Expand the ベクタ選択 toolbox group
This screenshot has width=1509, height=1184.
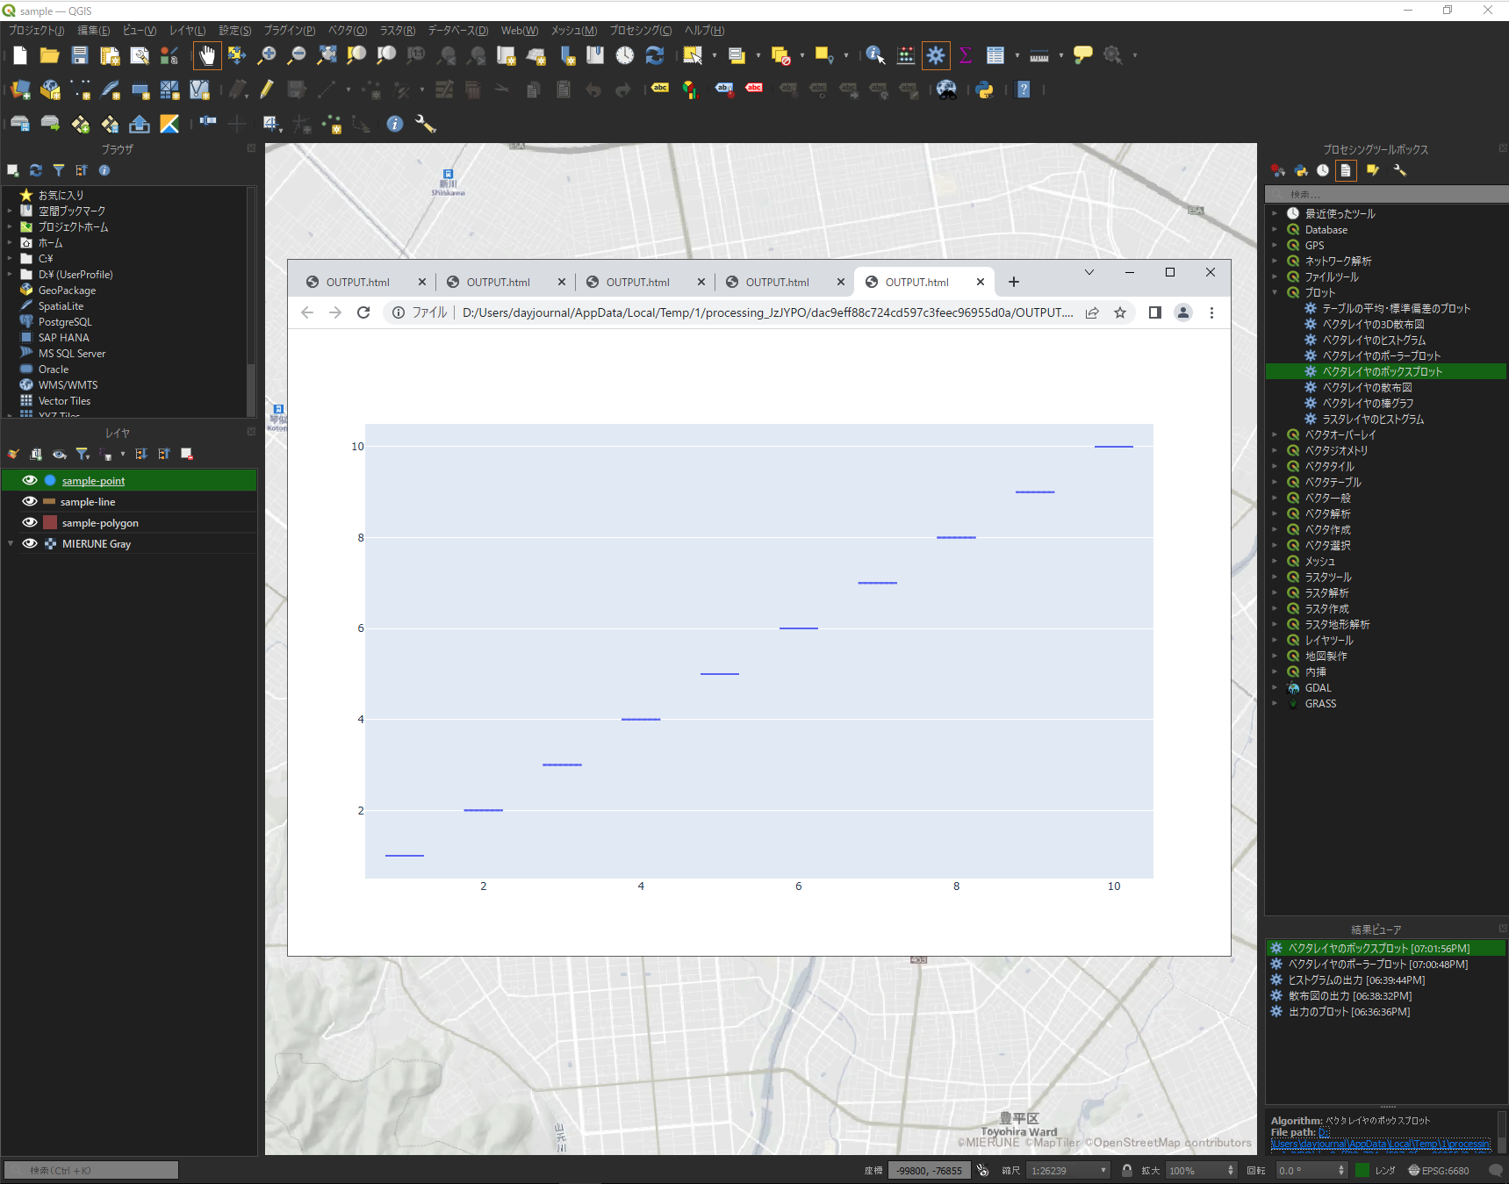pyautogui.click(x=1275, y=545)
